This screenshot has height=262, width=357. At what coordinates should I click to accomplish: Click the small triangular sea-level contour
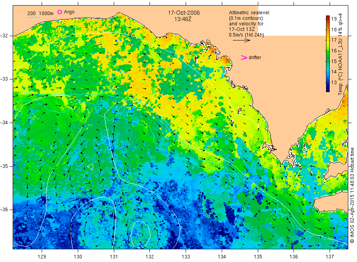(90, 167)
